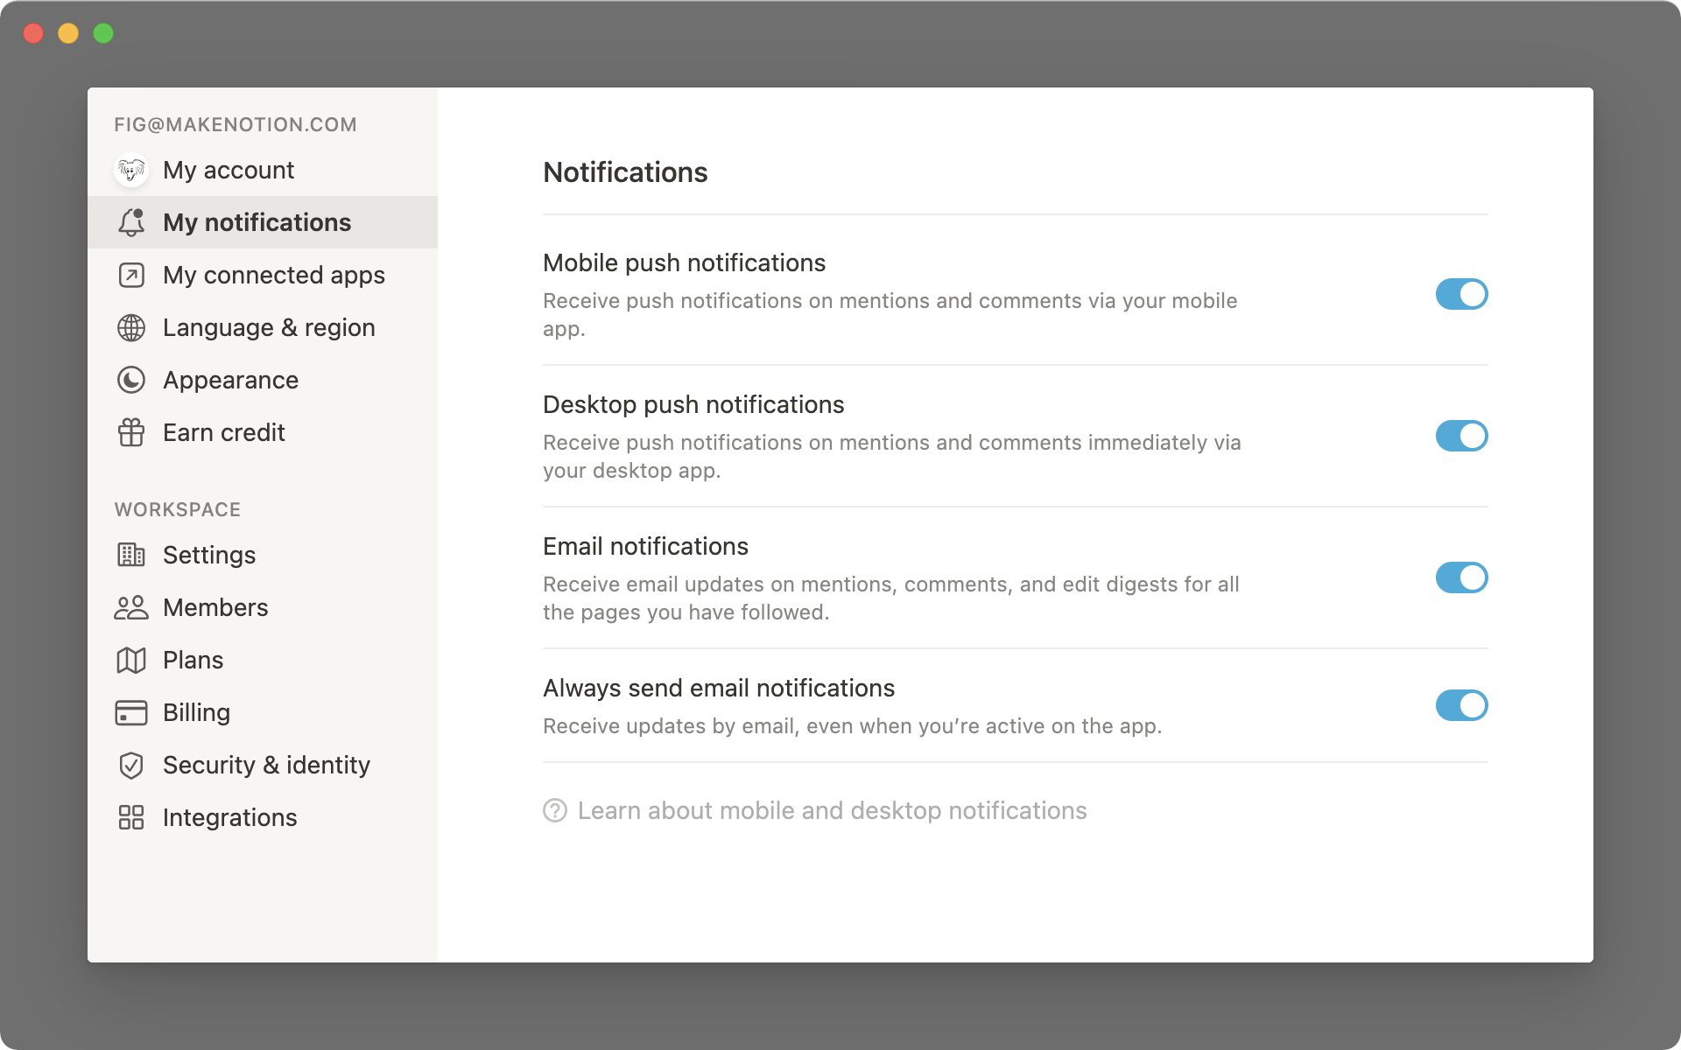This screenshot has width=1681, height=1050.
Task: Disable Mobile push notifications toggle
Action: (1461, 294)
